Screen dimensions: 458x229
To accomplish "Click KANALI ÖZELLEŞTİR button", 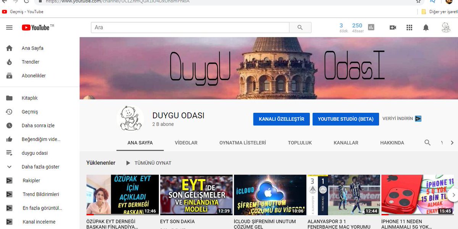I will point(281,119).
